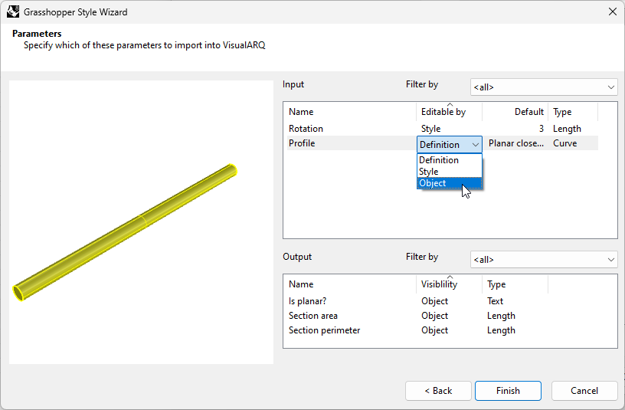This screenshot has height=410, width=625.
Task: Choose Object from the dropdown list
Action: tap(449, 183)
